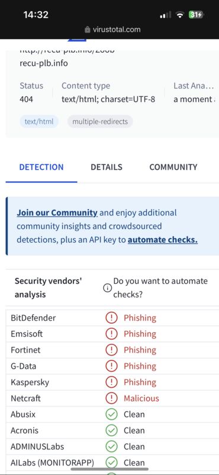
Task: Tap the ADMINUSLabs clean checkmark icon
Action: (111, 446)
